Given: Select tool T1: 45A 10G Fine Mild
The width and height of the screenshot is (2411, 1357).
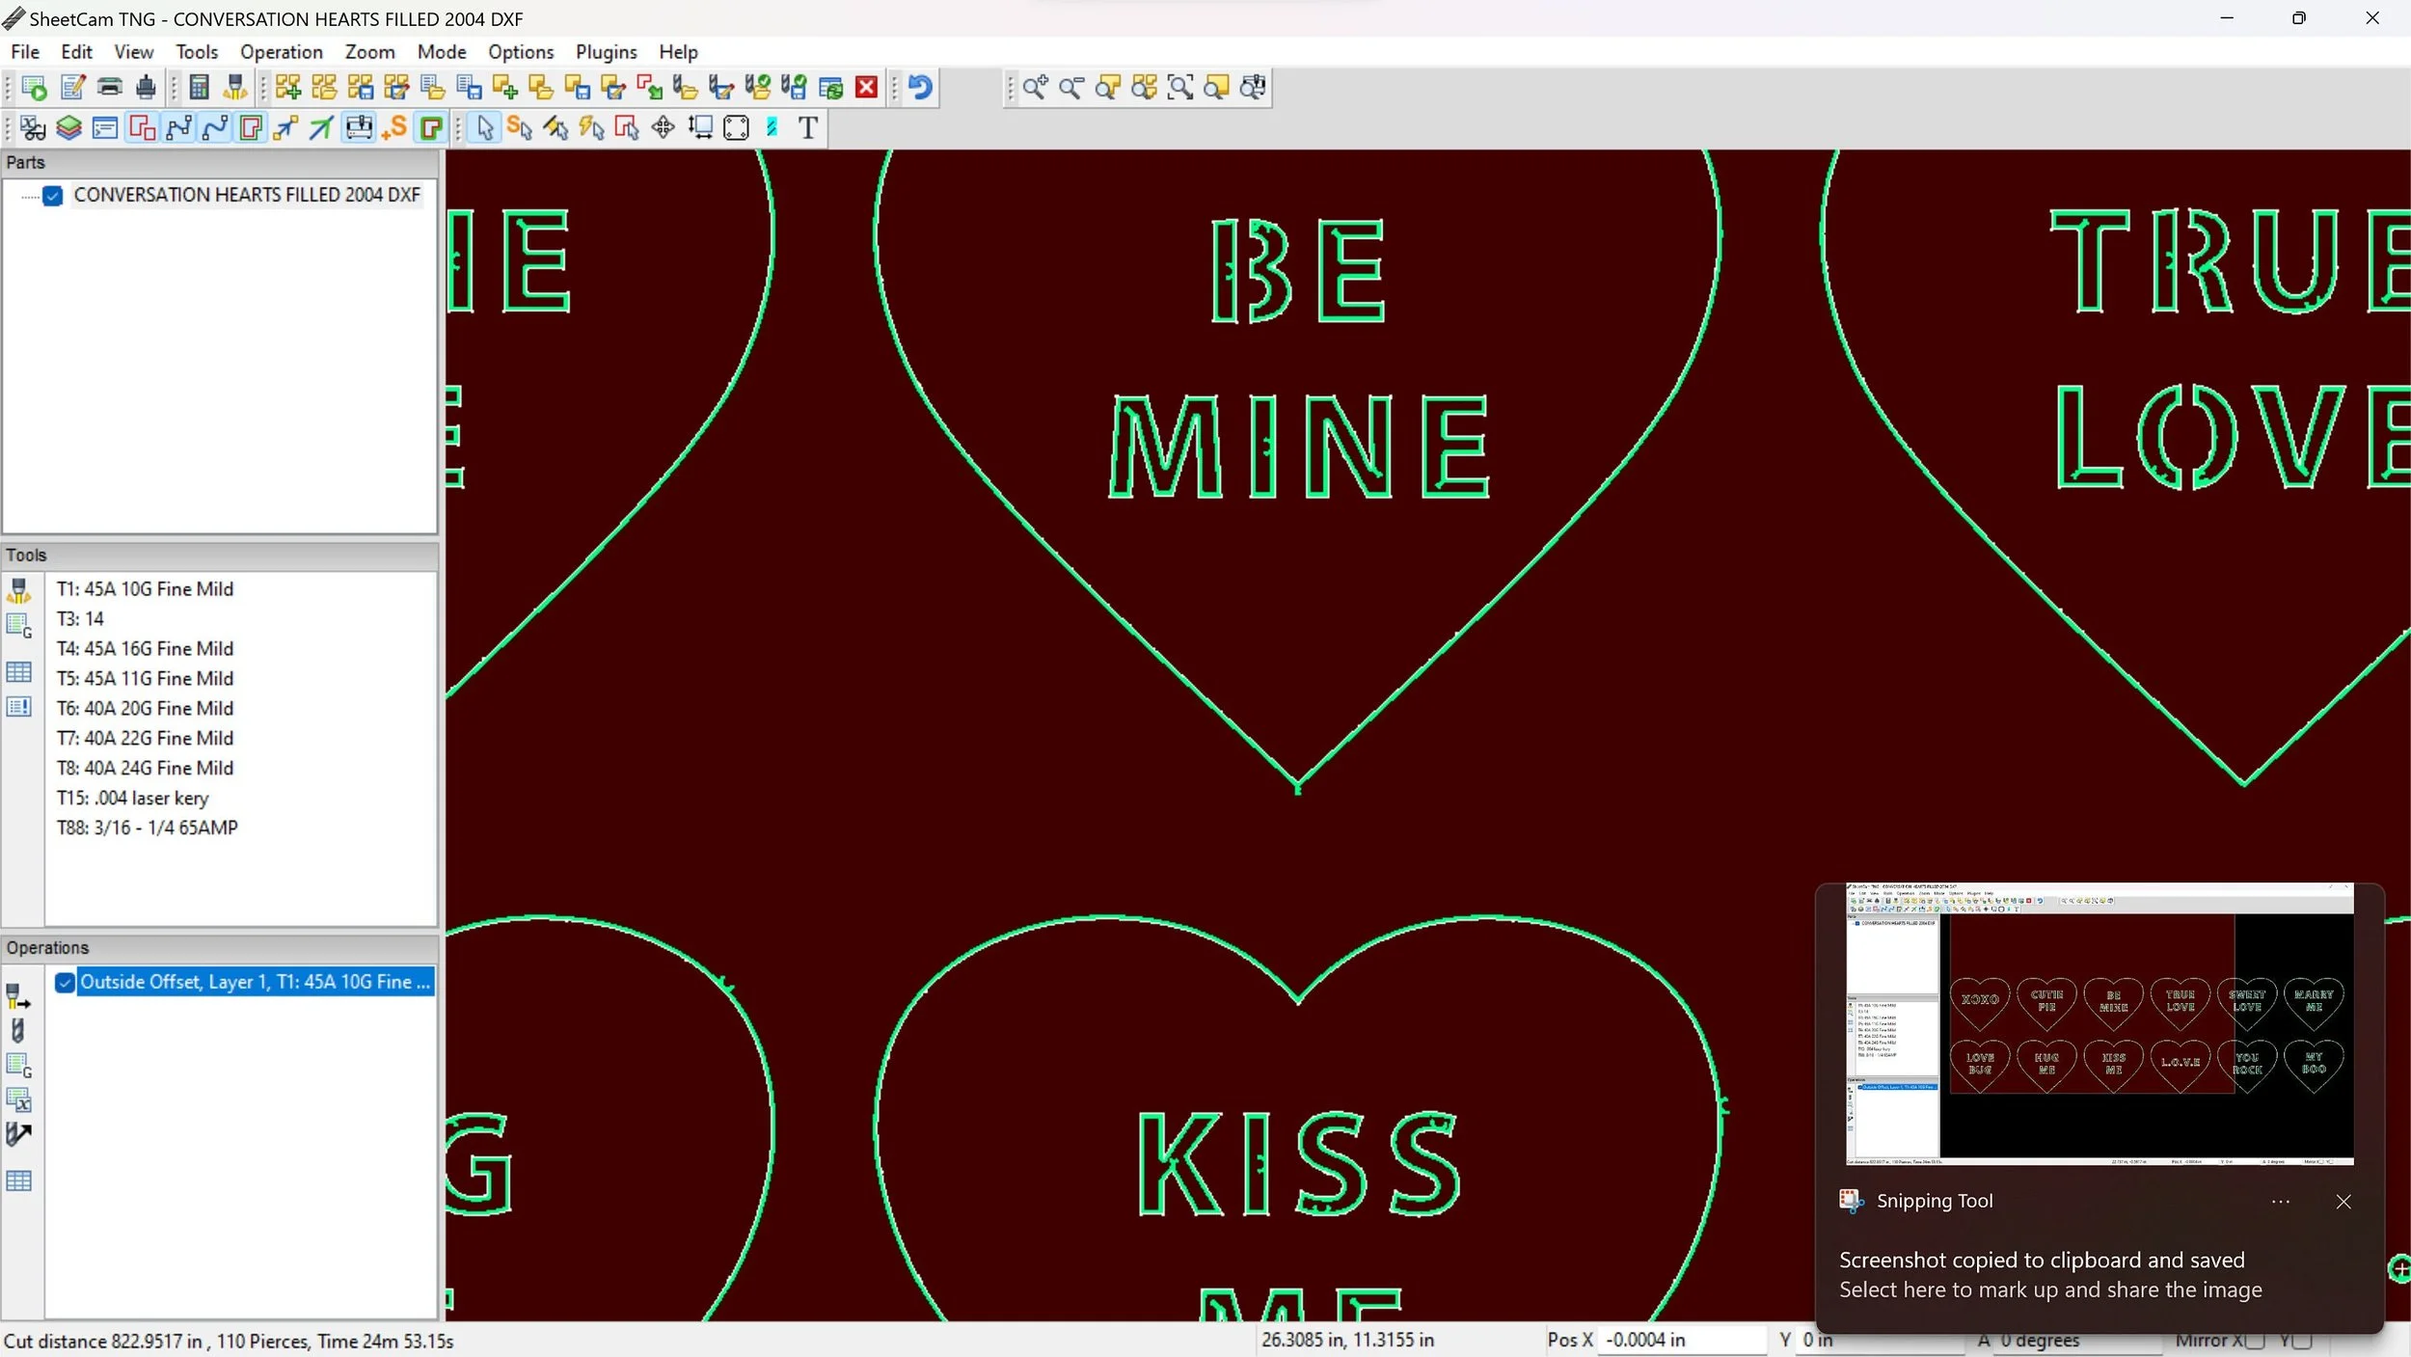Looking at the screenshot, I should click(x=145, y=589).
